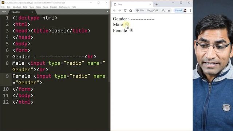Click the </html> tag on line 12
The width and height of the screenshot is (233, 131).
coord(23,102)
